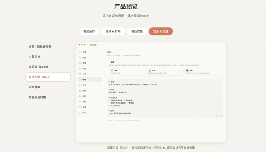Select the 模型 model icon in sidebar
Screen dimensions: 266x152
[x=80, y=58]
